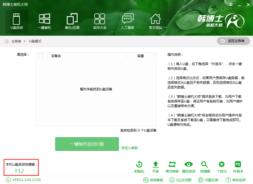Viewport: 253px width, 184px height.
Task: Open 格式转换 format conversion tool
Action: tap(172, 167)
